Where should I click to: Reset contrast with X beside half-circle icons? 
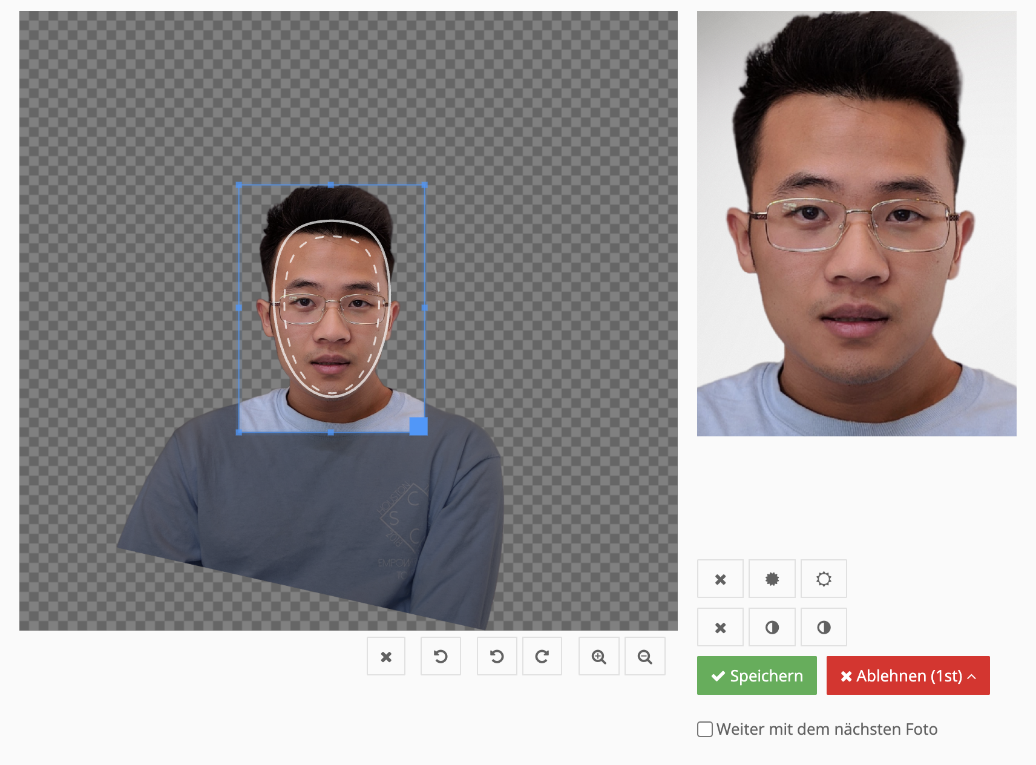tap(720, 628)
